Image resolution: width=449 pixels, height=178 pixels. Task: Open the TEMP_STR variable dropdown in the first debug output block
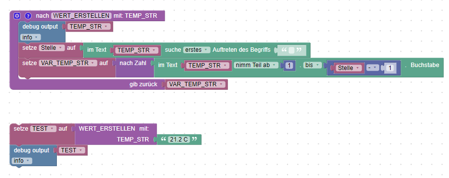point(89,27)
